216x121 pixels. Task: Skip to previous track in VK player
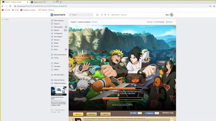(102, 15)
